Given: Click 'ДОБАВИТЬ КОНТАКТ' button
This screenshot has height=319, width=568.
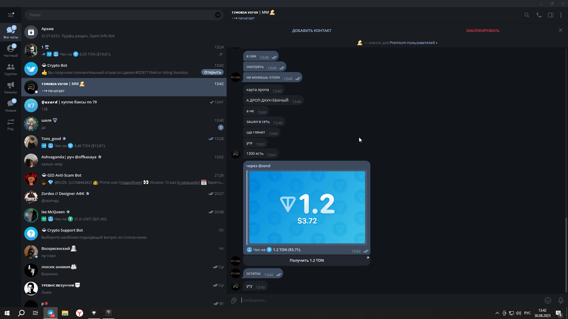Looking at the screenshot, I should tap(312, 30).
